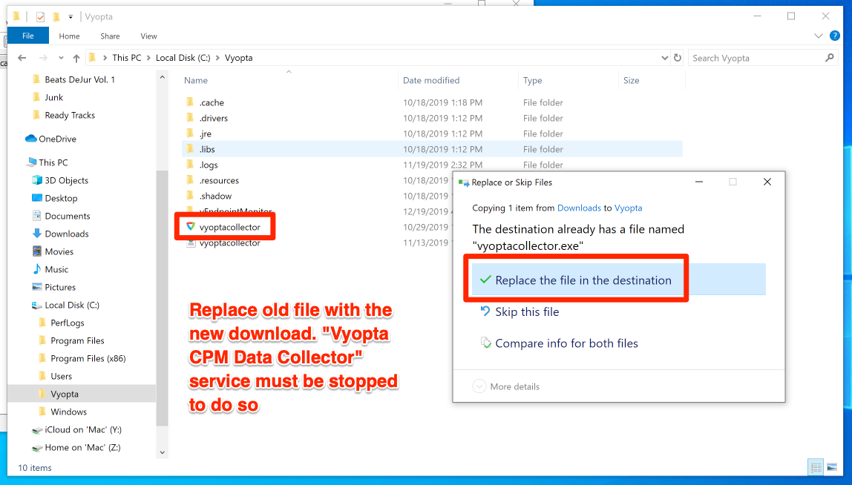Open Windows folder in navigation pane
Viewport: 852px width, 485px height.
coord(68,412)
